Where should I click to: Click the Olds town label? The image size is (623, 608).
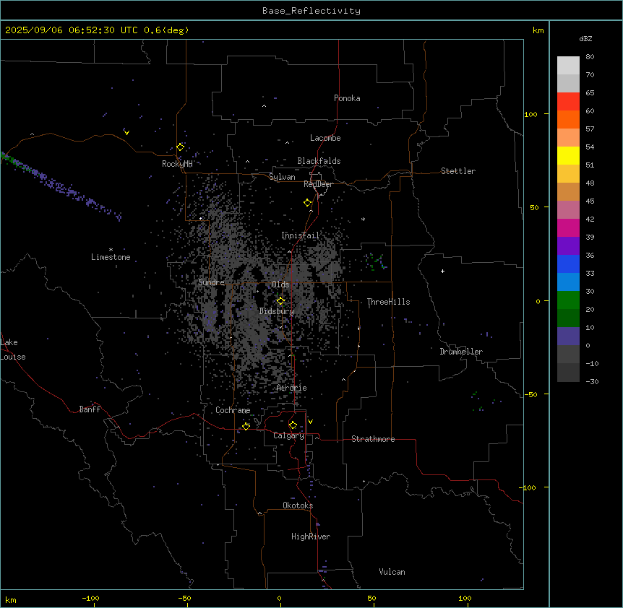point(280,285)
